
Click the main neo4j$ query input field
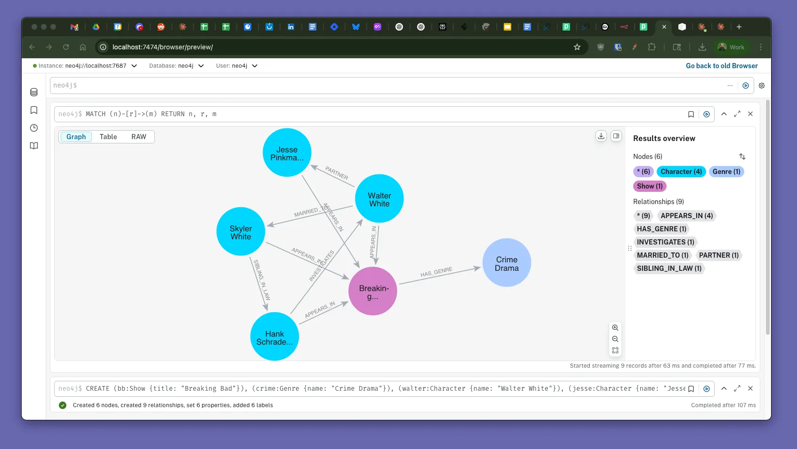click(x=386, y=86)
